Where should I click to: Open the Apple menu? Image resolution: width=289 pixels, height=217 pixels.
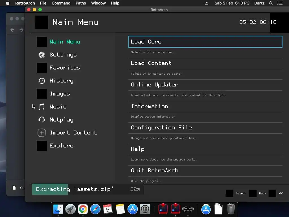[x=8, y=3]
